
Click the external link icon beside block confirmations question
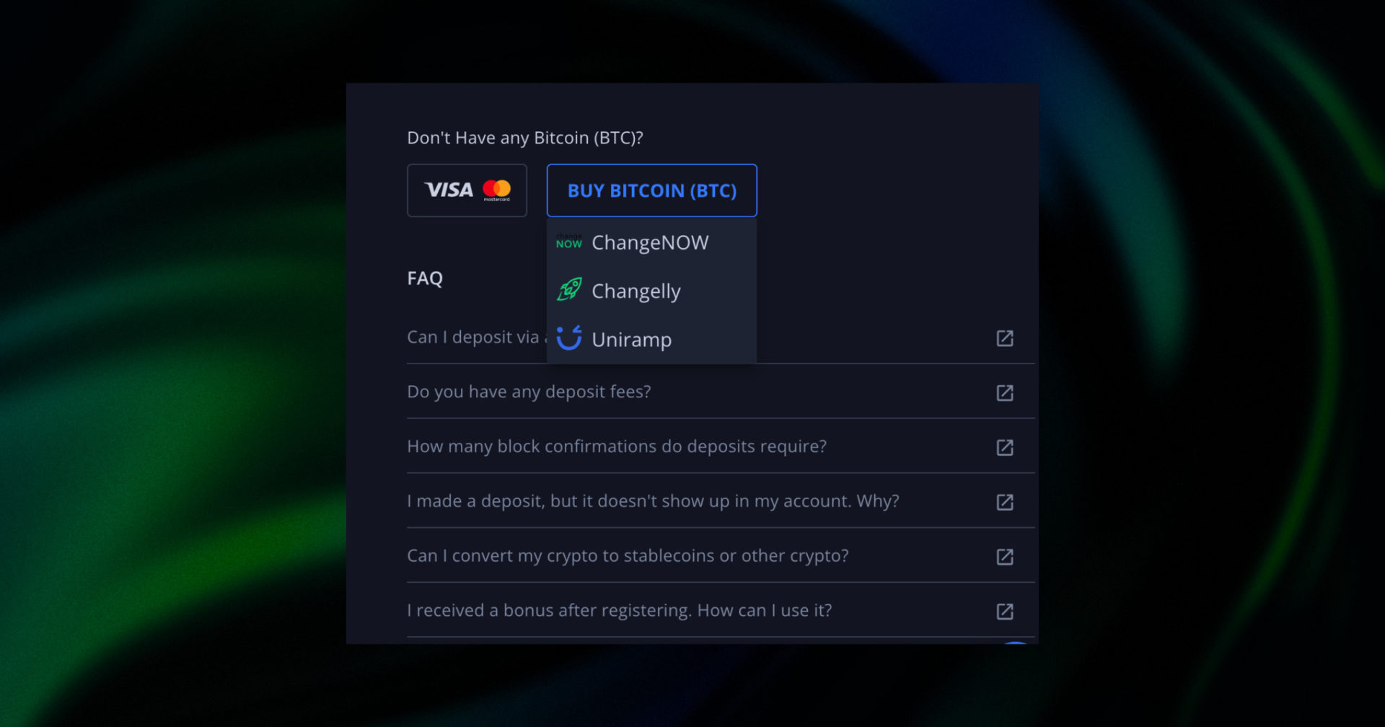[1005, 447]
